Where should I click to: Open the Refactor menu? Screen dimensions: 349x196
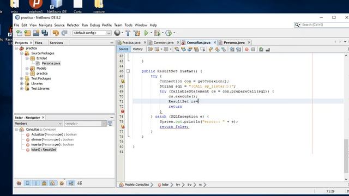73,25
